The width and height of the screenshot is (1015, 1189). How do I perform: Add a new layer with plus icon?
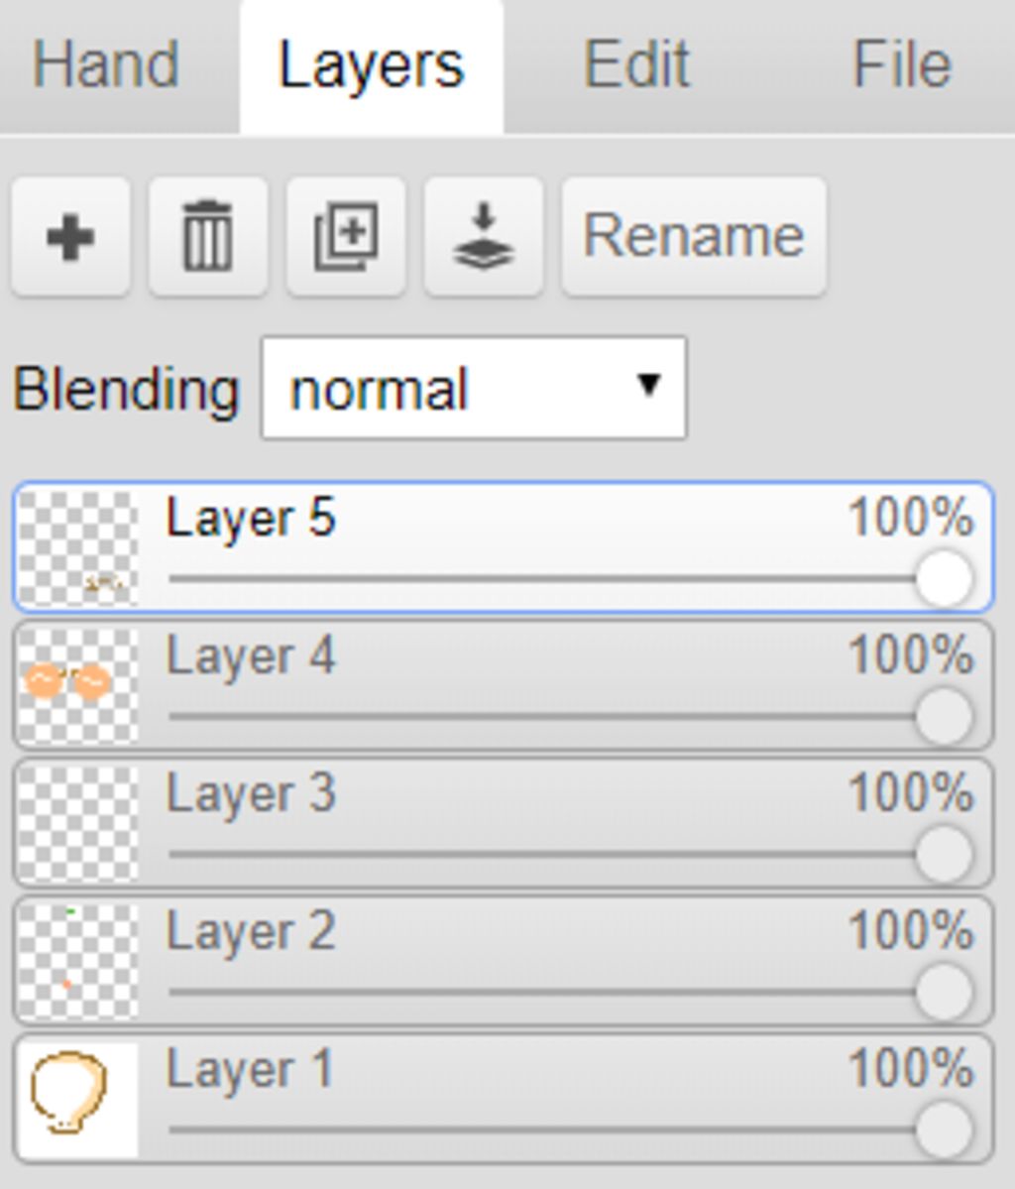coord(70,237)
